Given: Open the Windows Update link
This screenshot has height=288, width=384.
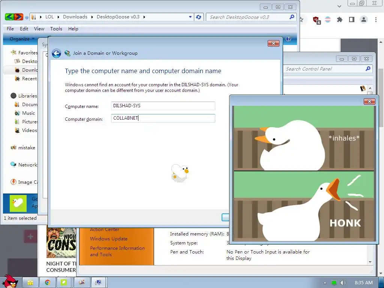Looking at the screenshot, I should 109,239.
